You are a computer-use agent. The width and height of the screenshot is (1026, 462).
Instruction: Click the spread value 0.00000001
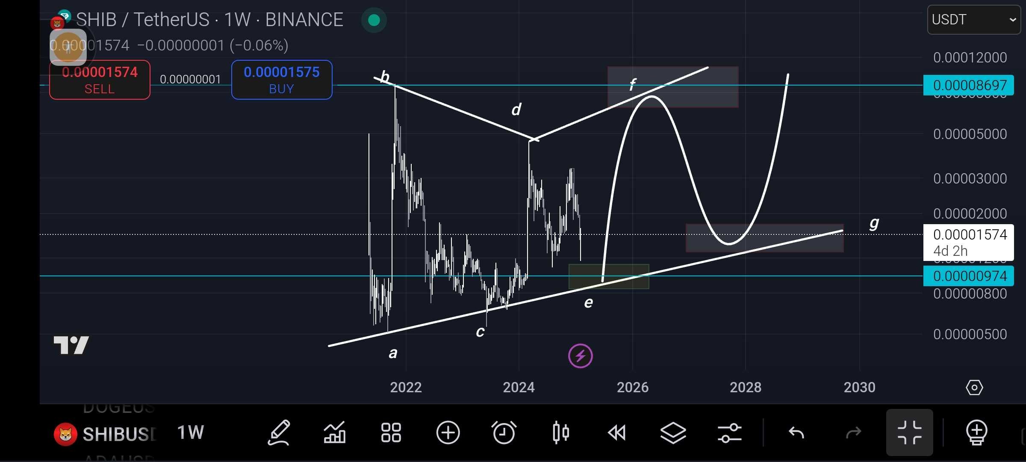click(190, 79)
